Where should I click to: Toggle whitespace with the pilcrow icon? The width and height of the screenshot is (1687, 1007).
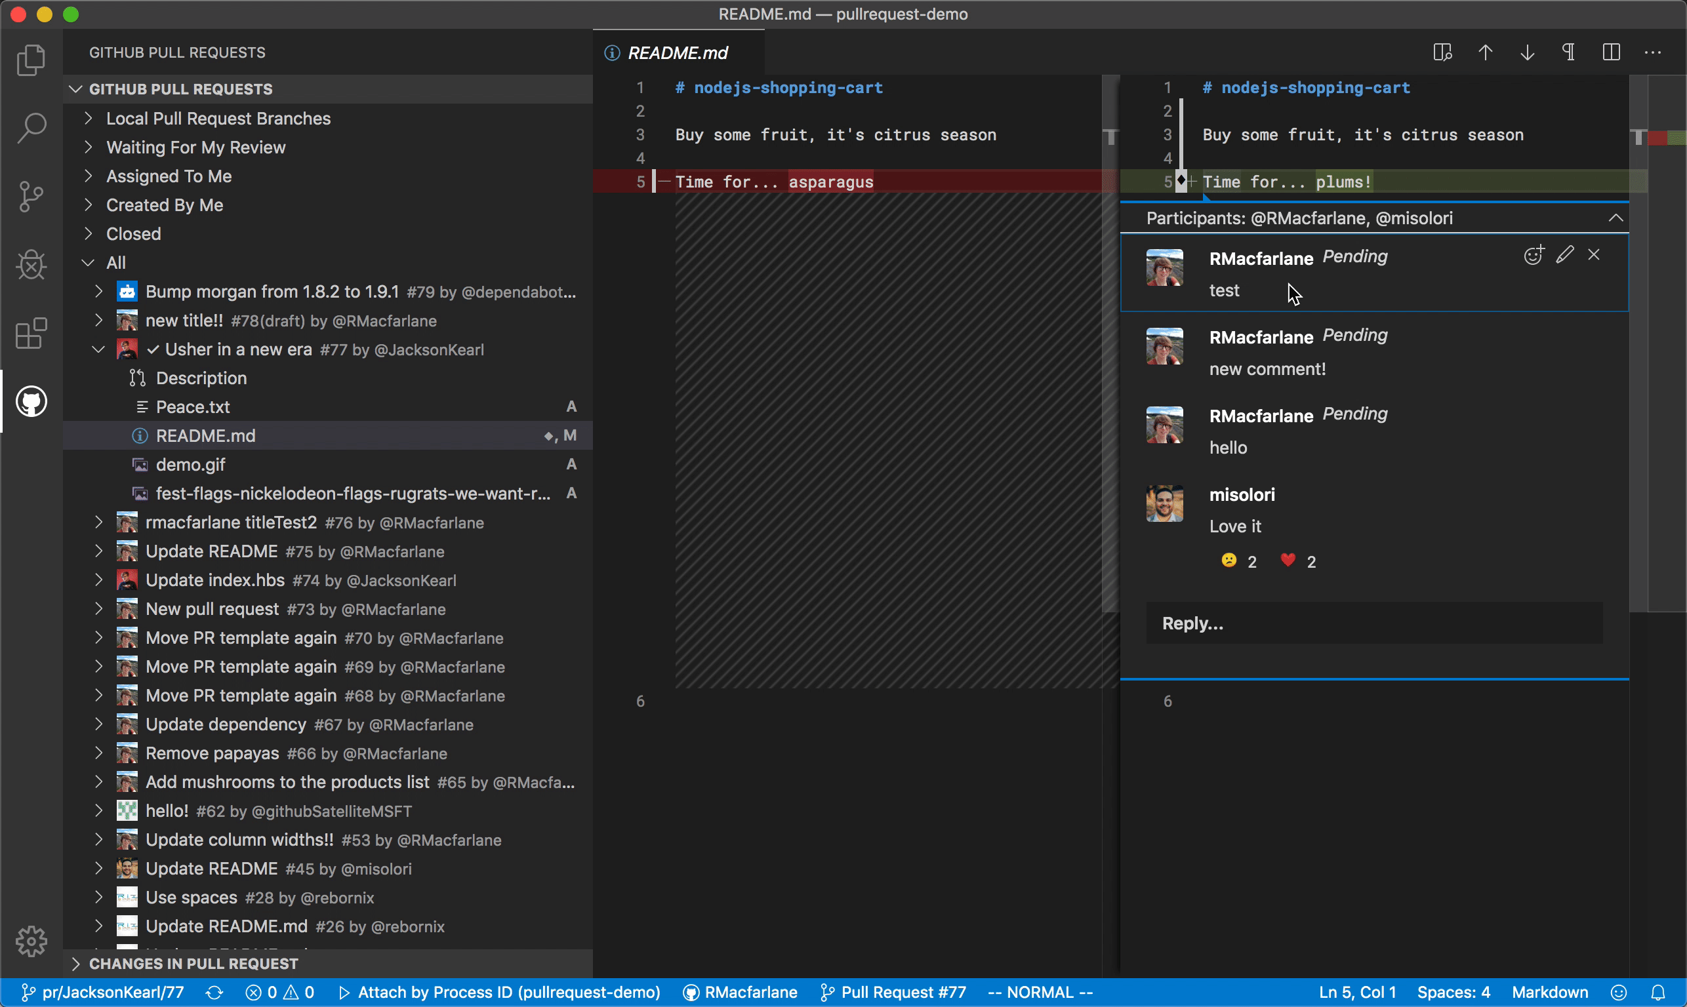click(x=1569, y=52)
